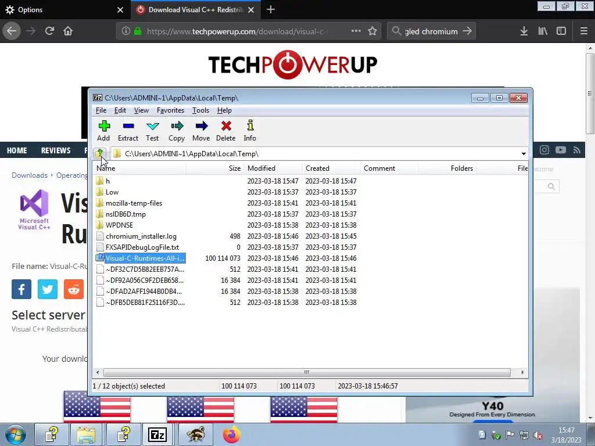Close the Download Visual C++ tab
This screenshot has height=446, width=595.
tap(251, 10)
